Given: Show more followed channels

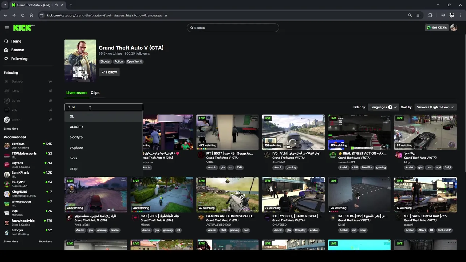Looking at the screenshot, I should pos(11,128).
